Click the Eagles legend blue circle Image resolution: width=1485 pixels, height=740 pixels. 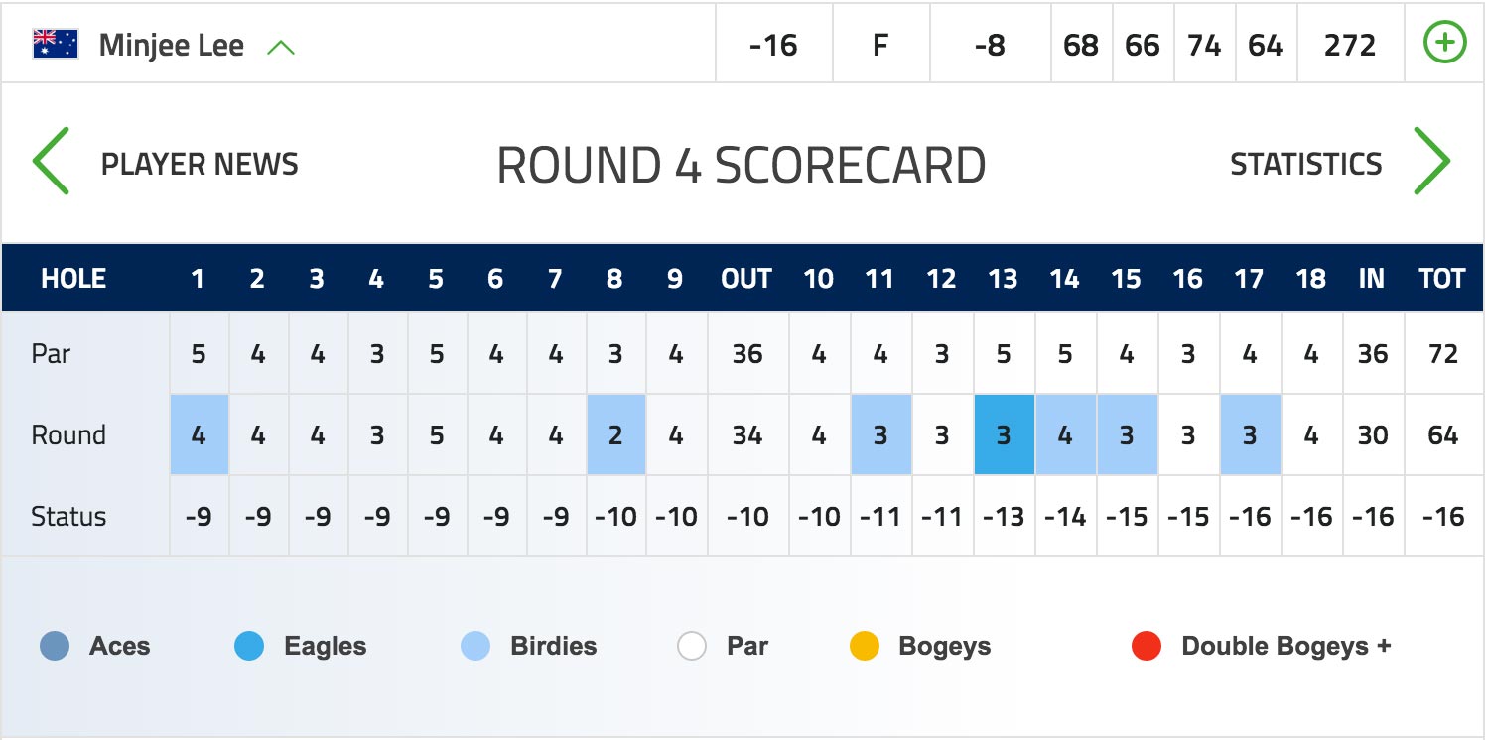[249, 647]
